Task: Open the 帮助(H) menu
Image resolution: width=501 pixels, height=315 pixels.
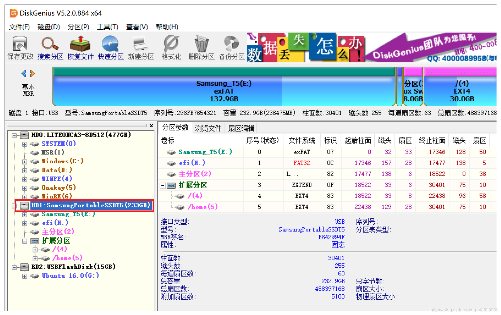Action: (x=167, y=27)
